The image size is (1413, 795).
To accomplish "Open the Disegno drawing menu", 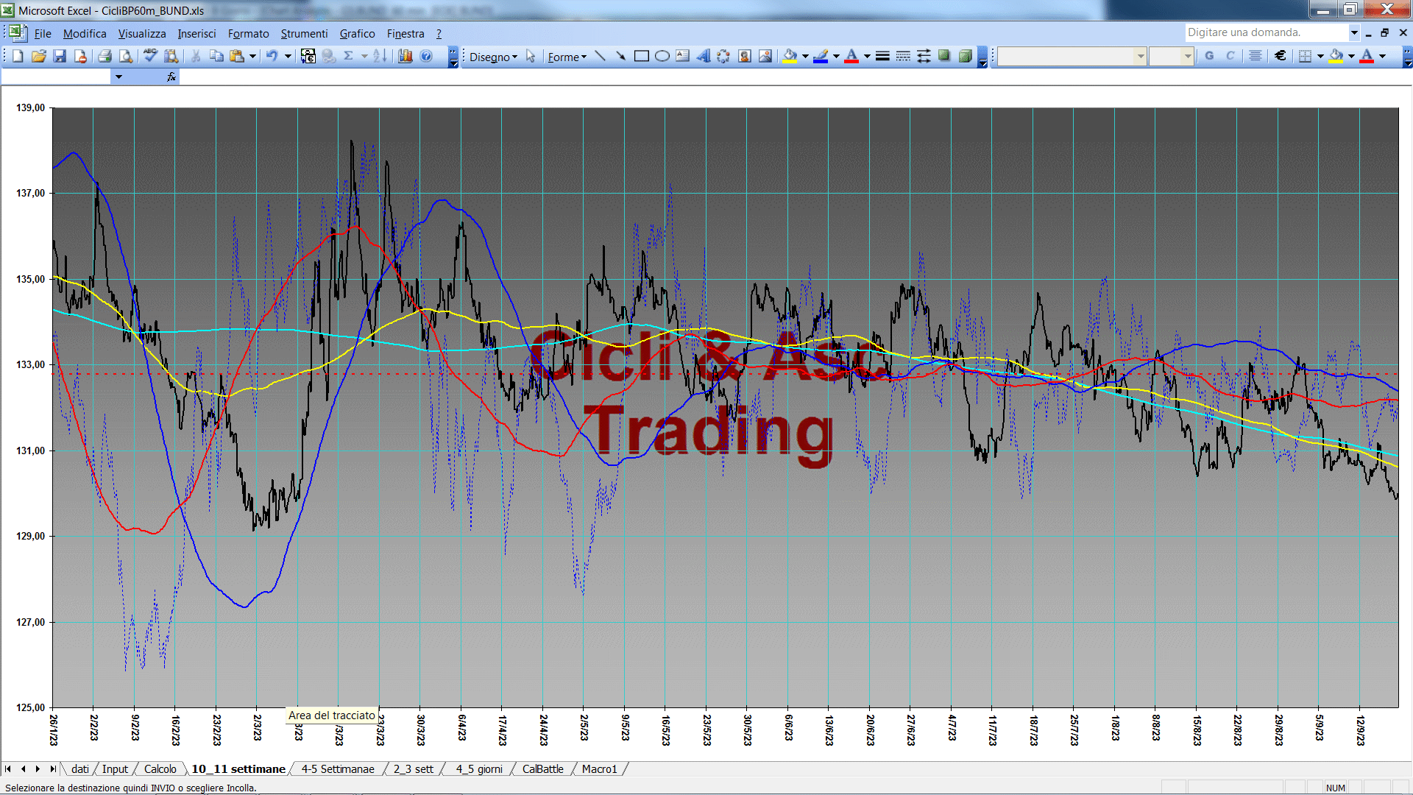I will [493, 57].
